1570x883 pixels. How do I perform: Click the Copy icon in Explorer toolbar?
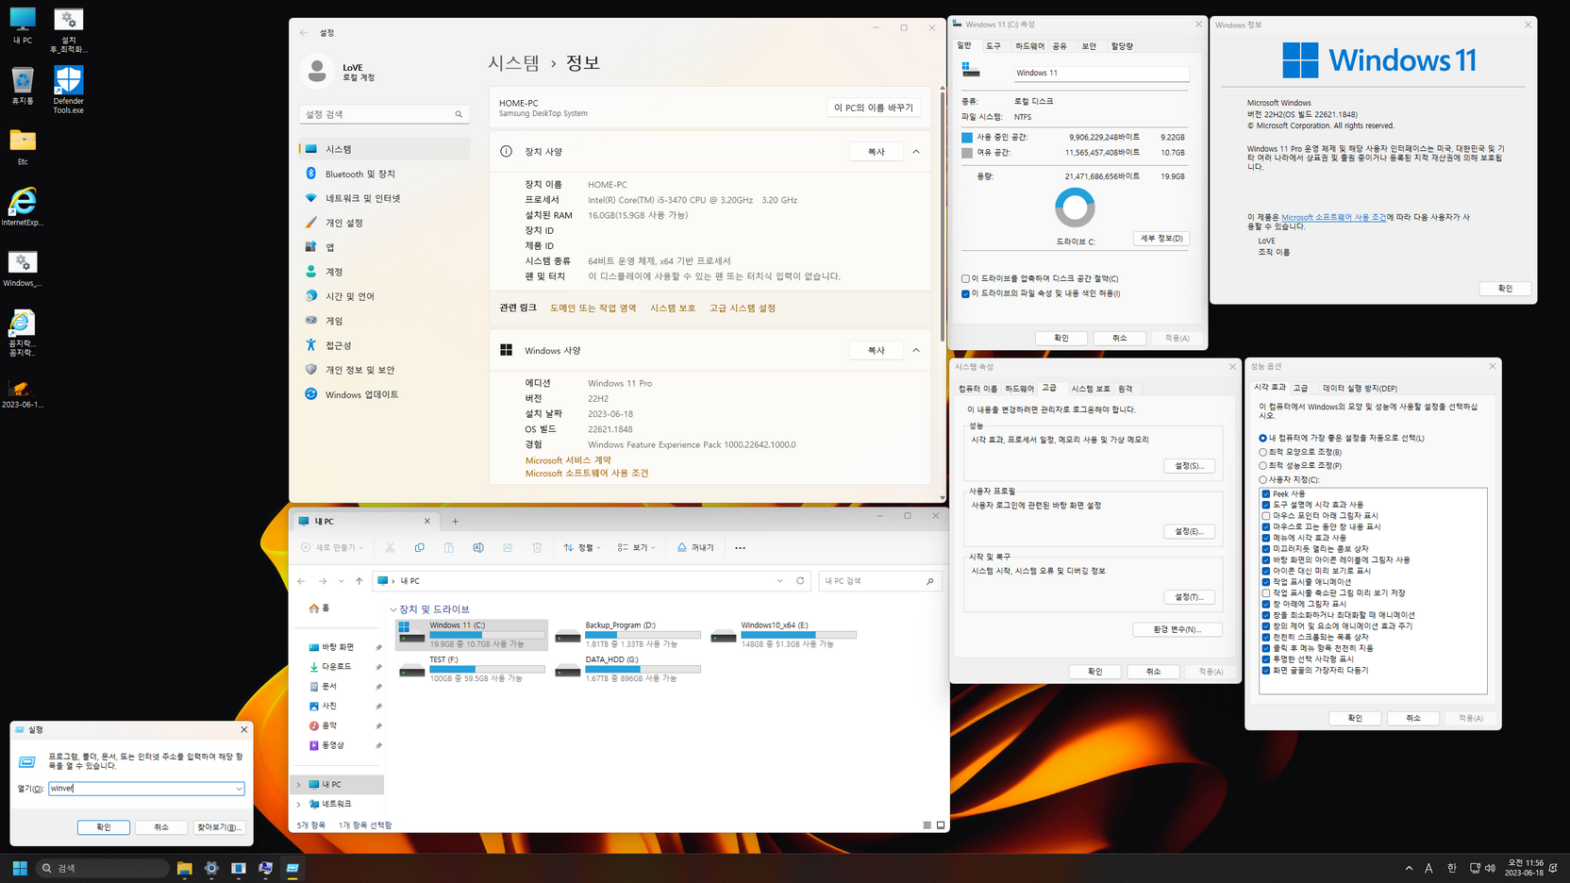pos(419,547)
